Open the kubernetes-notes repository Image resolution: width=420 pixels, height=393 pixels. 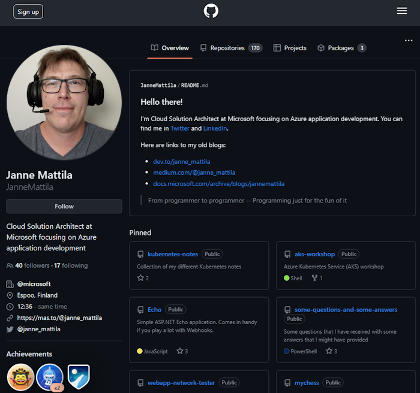click(173, 254)
